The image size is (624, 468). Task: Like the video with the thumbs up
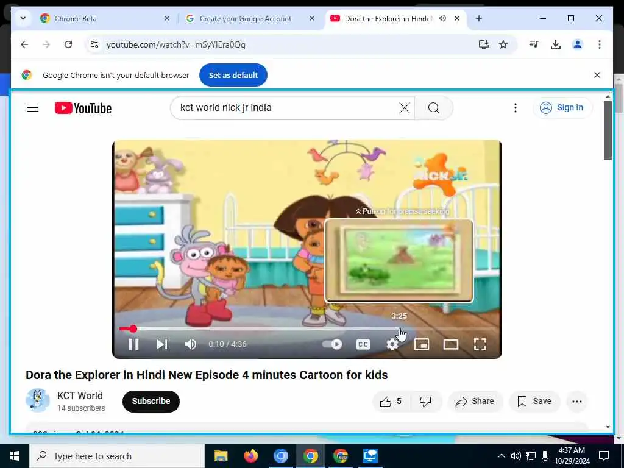tap(391, 401)
